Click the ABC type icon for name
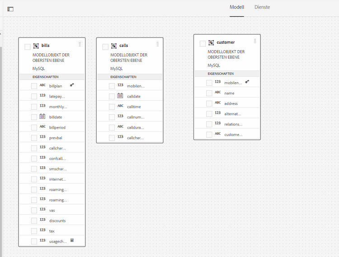339x257 pixels. (x=218, y=92)
